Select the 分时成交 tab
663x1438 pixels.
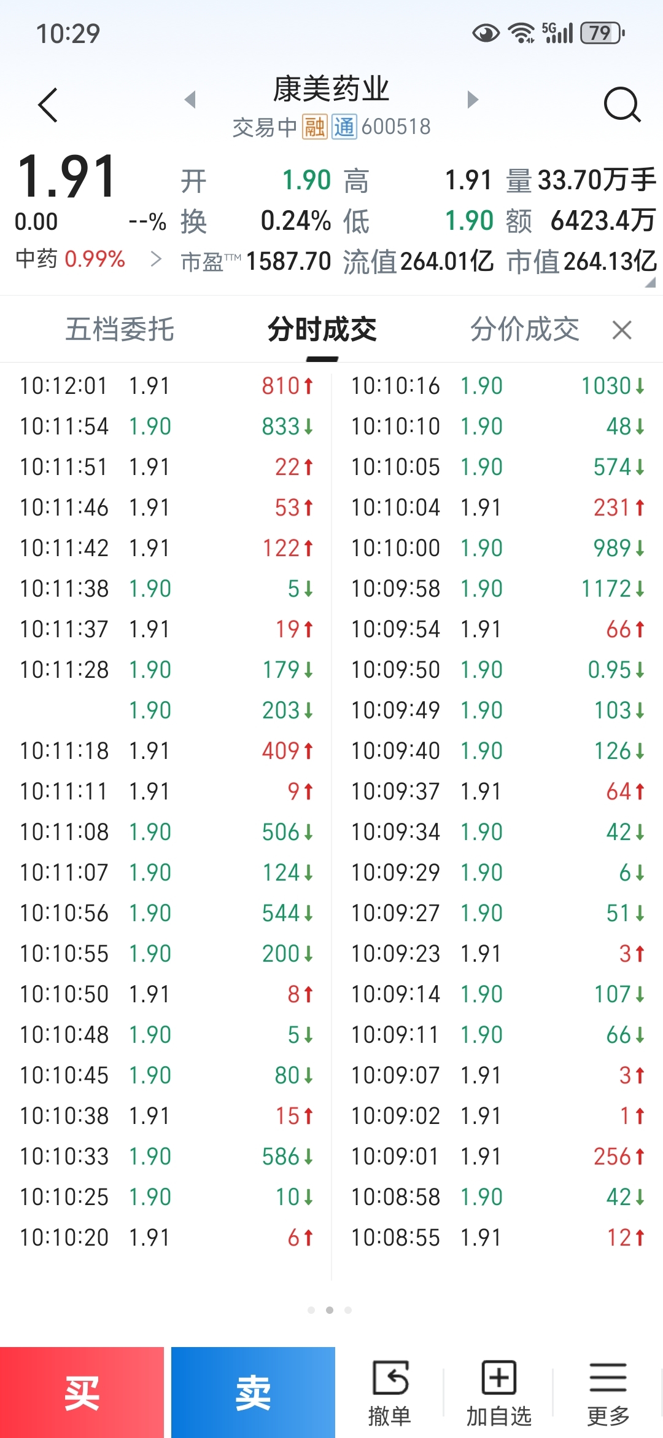click(x=322, y=330)
